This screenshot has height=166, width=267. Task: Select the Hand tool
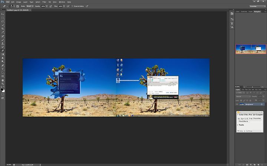[x=3, y=80]
